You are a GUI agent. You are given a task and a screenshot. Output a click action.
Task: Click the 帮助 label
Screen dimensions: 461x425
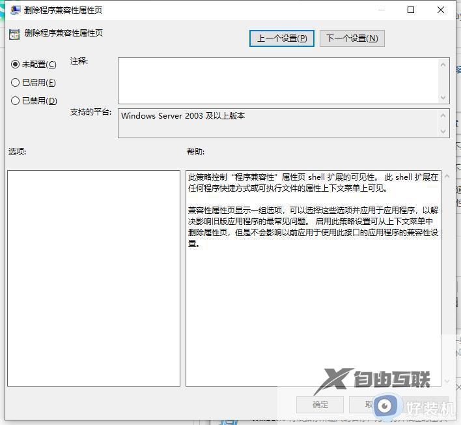pos(195,152)
